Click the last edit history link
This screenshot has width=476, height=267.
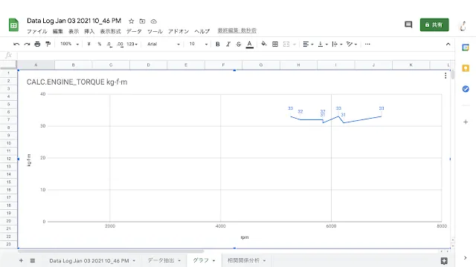click(237, 30)
